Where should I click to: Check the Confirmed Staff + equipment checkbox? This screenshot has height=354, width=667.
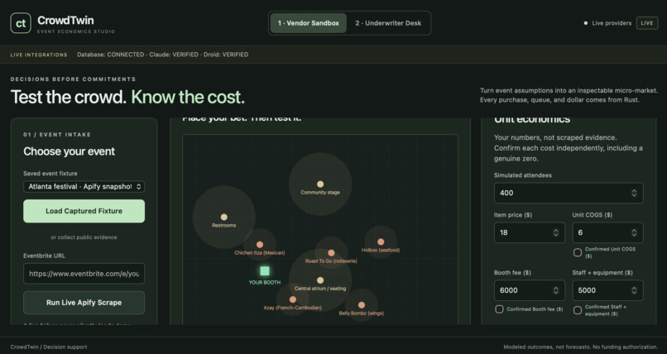click(578, 310)
